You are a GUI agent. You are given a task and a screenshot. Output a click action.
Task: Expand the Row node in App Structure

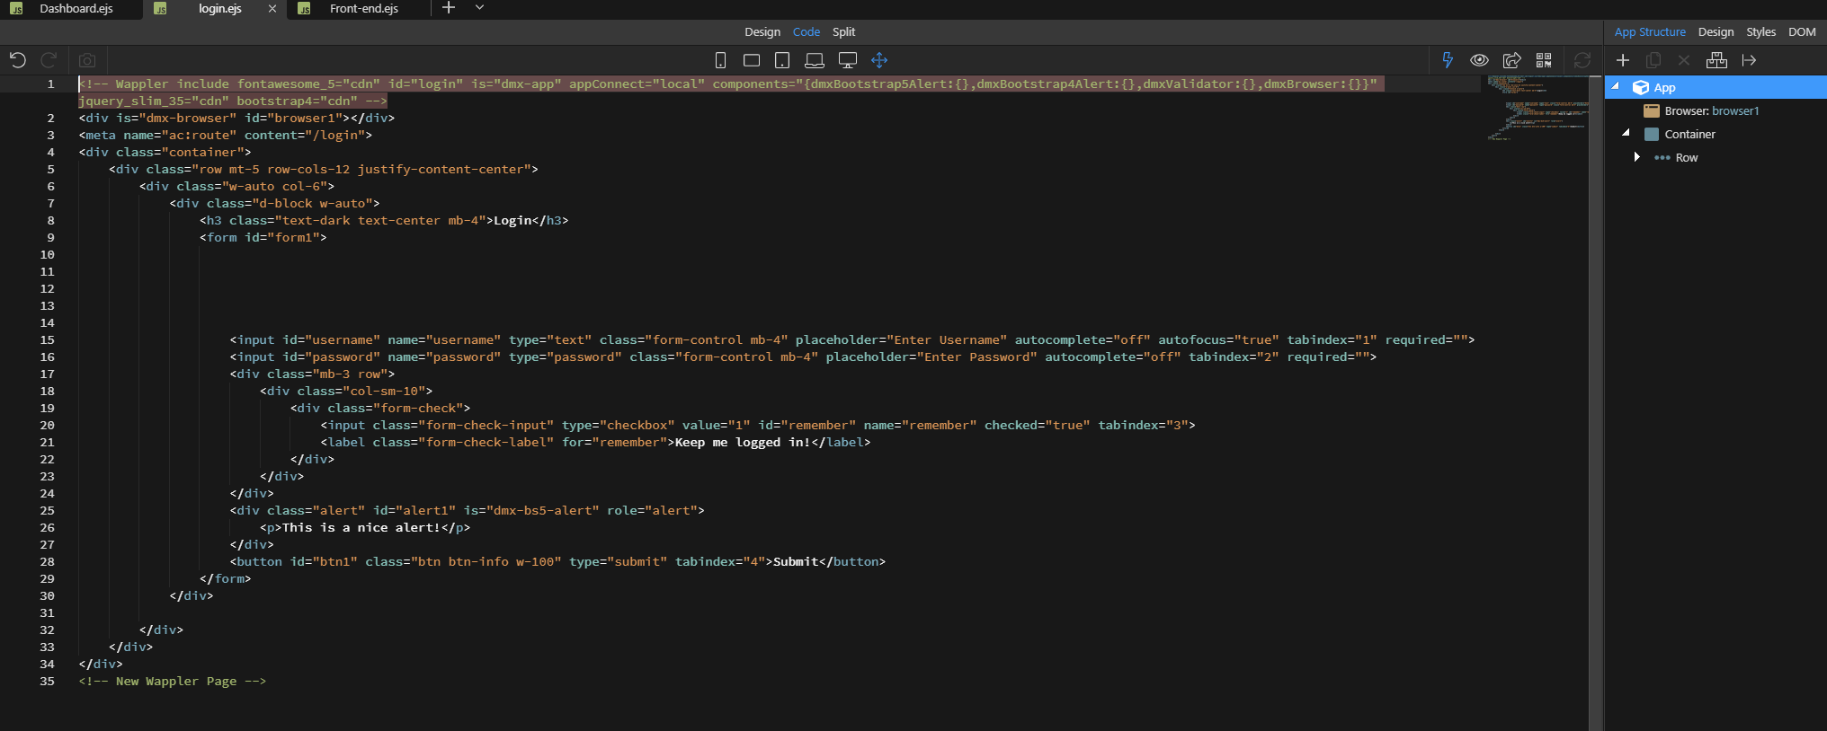click(x=1636, y=157)
